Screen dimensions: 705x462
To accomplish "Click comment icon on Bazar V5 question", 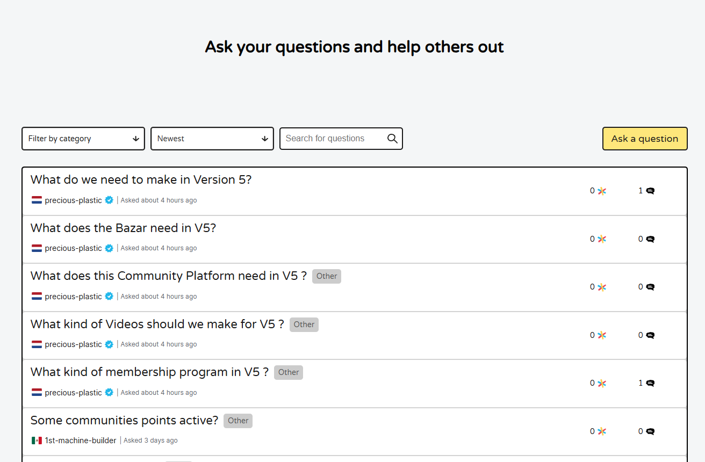I will pos(650,239).
